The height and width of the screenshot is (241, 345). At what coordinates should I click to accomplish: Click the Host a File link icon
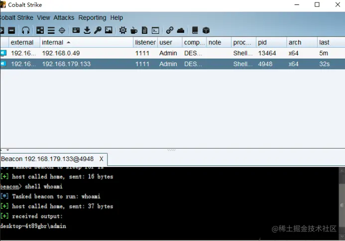pos(170,30)
